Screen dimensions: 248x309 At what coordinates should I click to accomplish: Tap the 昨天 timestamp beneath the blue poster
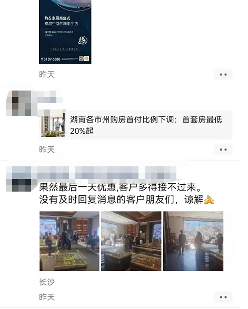click(x=47, y=75)
